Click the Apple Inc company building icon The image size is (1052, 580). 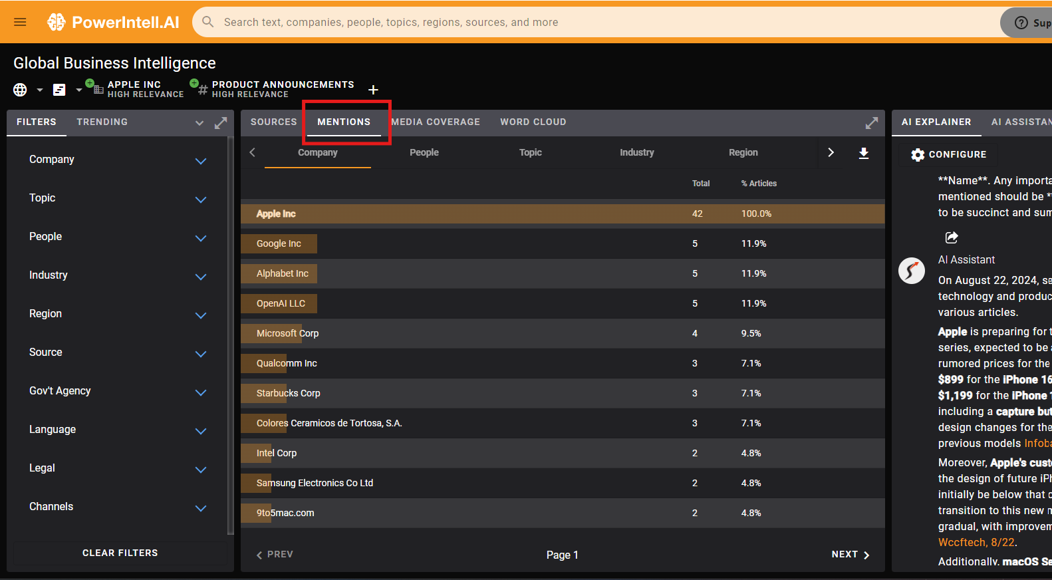pos(98,90)
